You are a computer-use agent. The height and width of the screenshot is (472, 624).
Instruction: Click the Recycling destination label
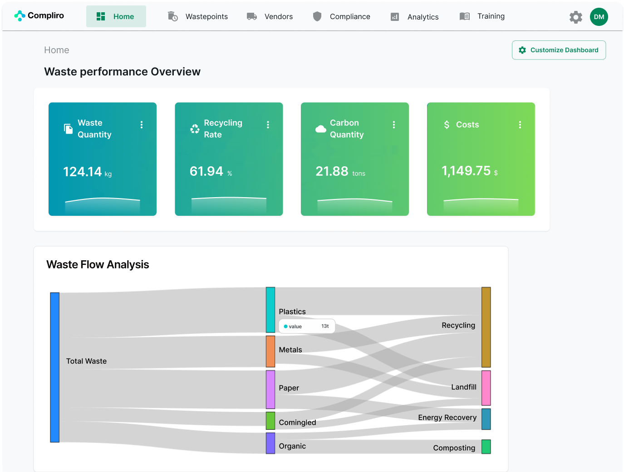458,325
